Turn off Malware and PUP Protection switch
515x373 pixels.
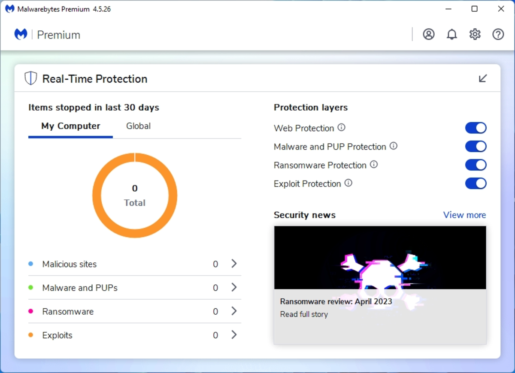[476, 146]
